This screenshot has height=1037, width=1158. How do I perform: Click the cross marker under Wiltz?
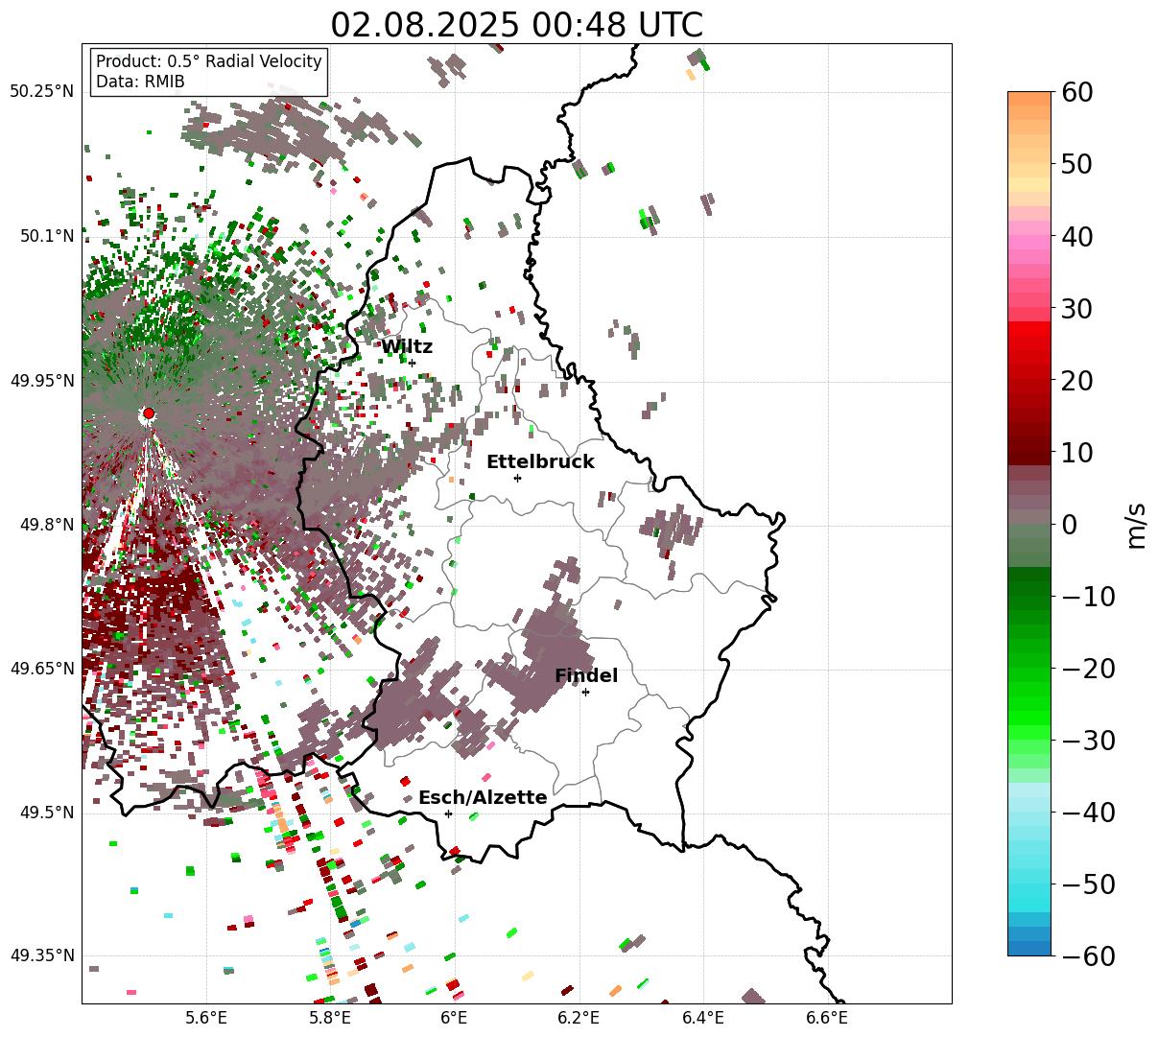[x=413, y=363]
